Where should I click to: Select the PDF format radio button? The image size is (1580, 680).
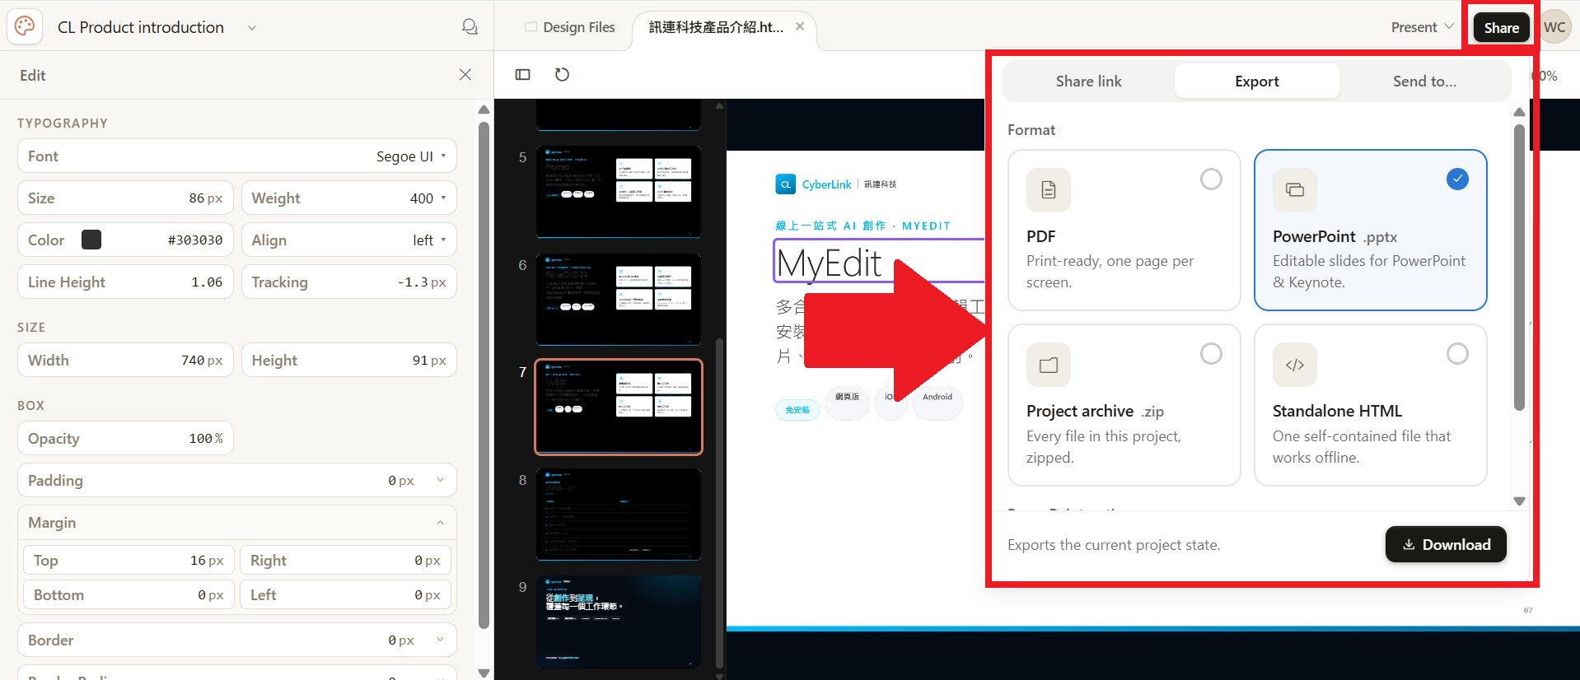coord(1211,179)
